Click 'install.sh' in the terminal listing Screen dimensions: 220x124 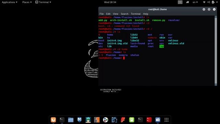[x=142, y=20]
